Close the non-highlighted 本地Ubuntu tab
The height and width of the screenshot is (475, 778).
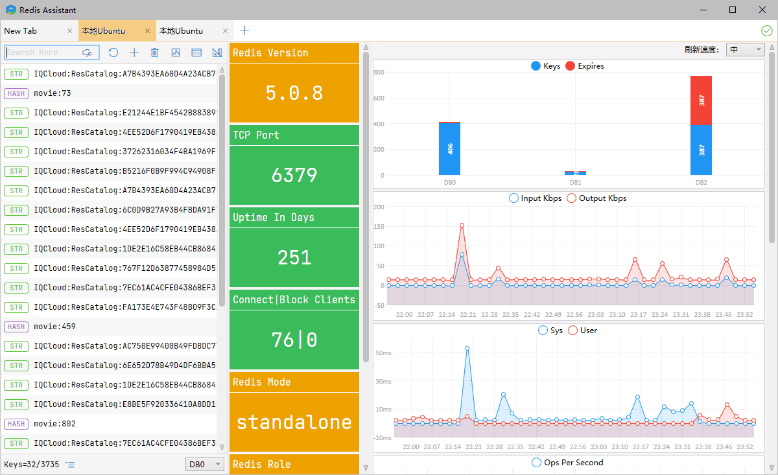(226, 31)
